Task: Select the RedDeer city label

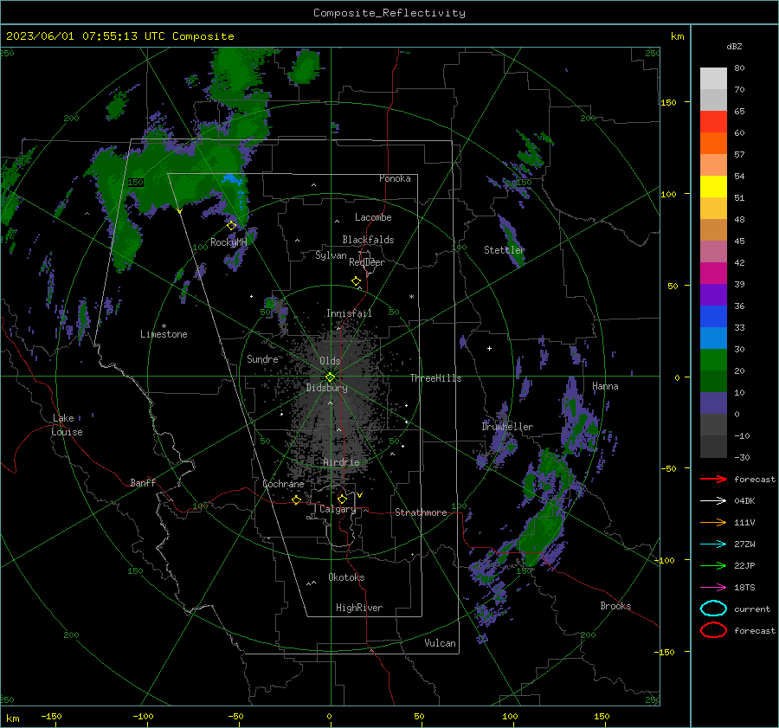Action: point(367,262)
